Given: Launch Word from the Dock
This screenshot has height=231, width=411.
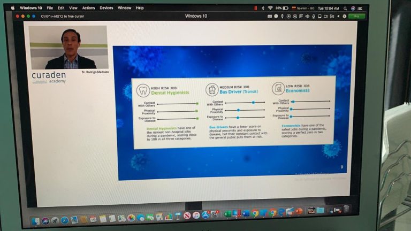Looking at the screenshot, I should 246,213.
